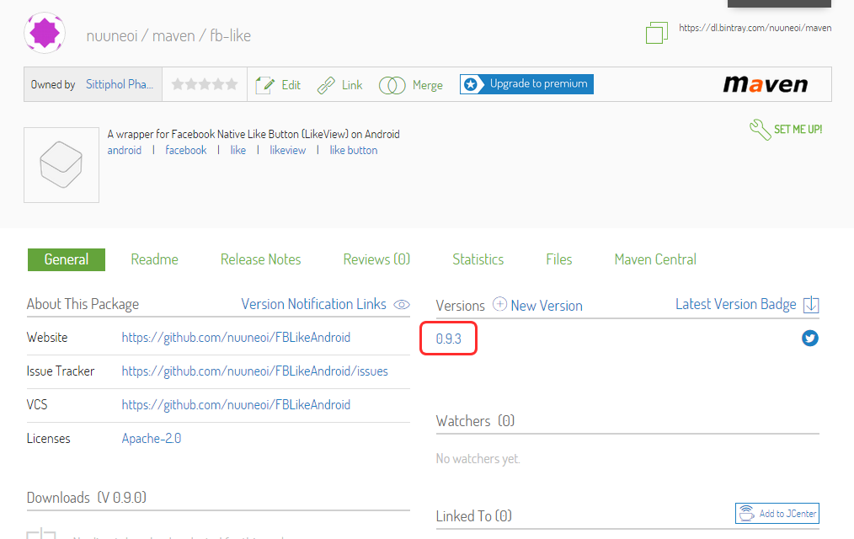Open the Statistics tab
Image resolution: width=854 pixels, height=539 pixels.
(478, 259)
